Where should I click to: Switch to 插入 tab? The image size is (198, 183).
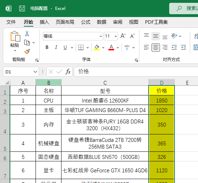pos(44,22)
